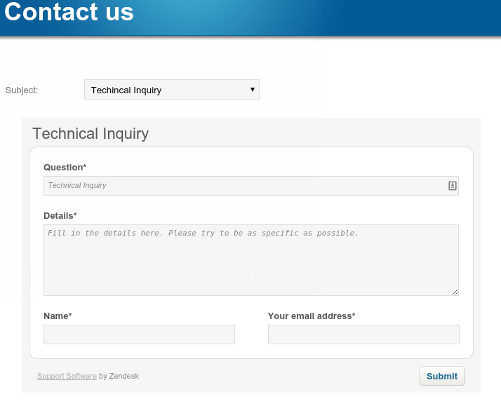This screenshot has height=406, width=501.
Task: Click the contact card icon in Question field
Action: (452, 186)
